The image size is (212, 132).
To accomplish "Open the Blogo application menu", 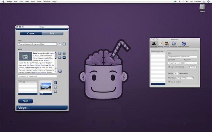I will point(9,2).
